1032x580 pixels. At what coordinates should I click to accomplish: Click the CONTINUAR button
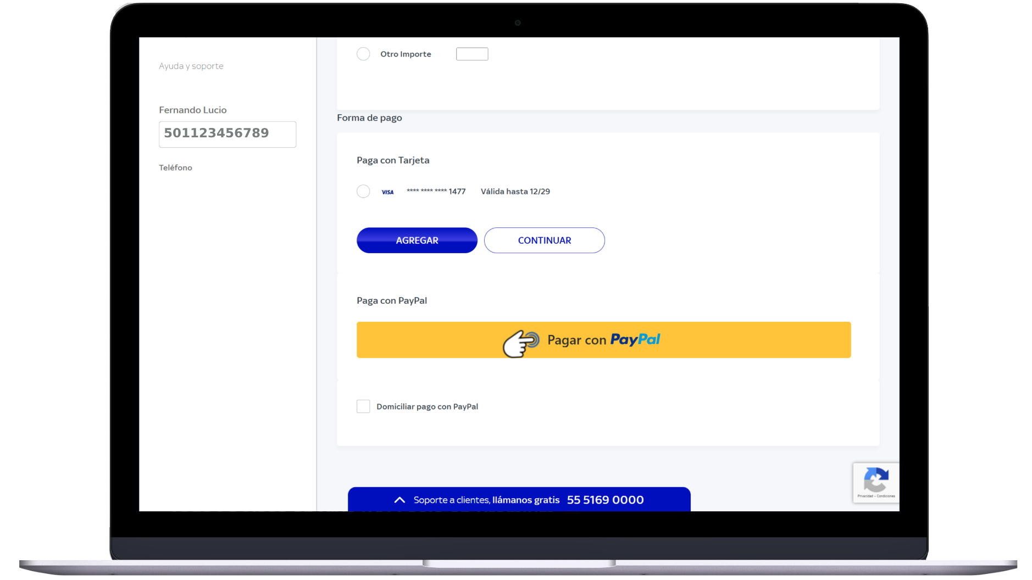[545, 240]
